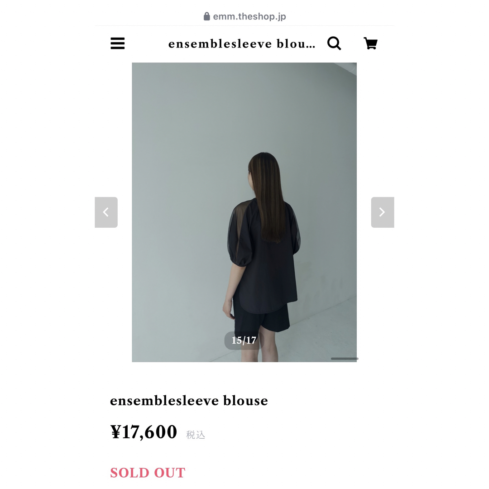Click the blouse product photo
Image resolution: width=489 pixels, height=489 pixels.
coord(244,212)
